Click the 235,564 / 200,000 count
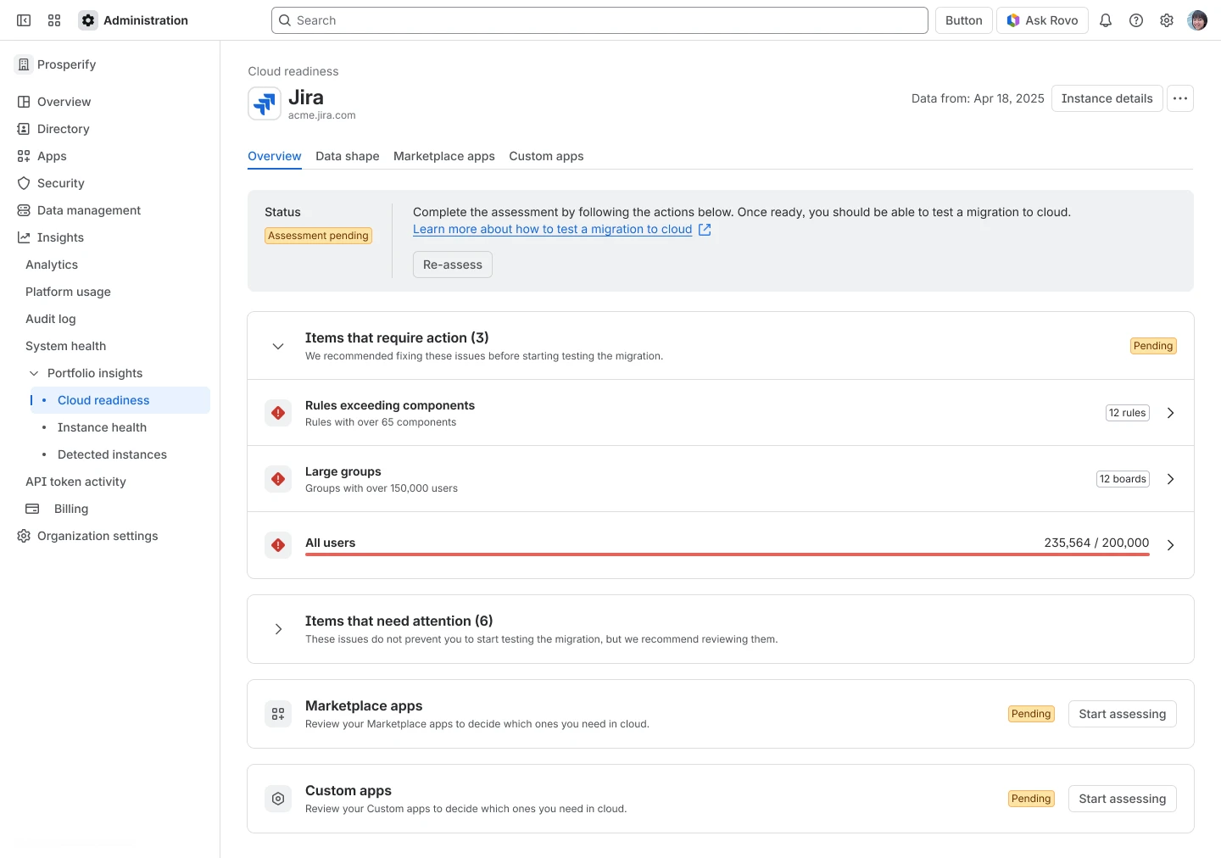This screenshot has height=858, width=1221. 1096,543
